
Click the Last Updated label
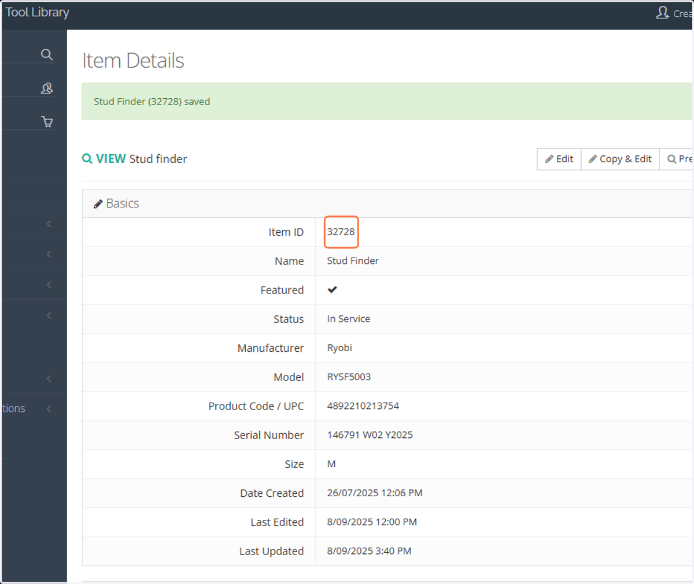click(x=272, y=551)
